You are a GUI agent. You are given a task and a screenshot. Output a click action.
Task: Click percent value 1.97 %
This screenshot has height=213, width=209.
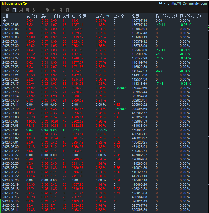(101, 38)
